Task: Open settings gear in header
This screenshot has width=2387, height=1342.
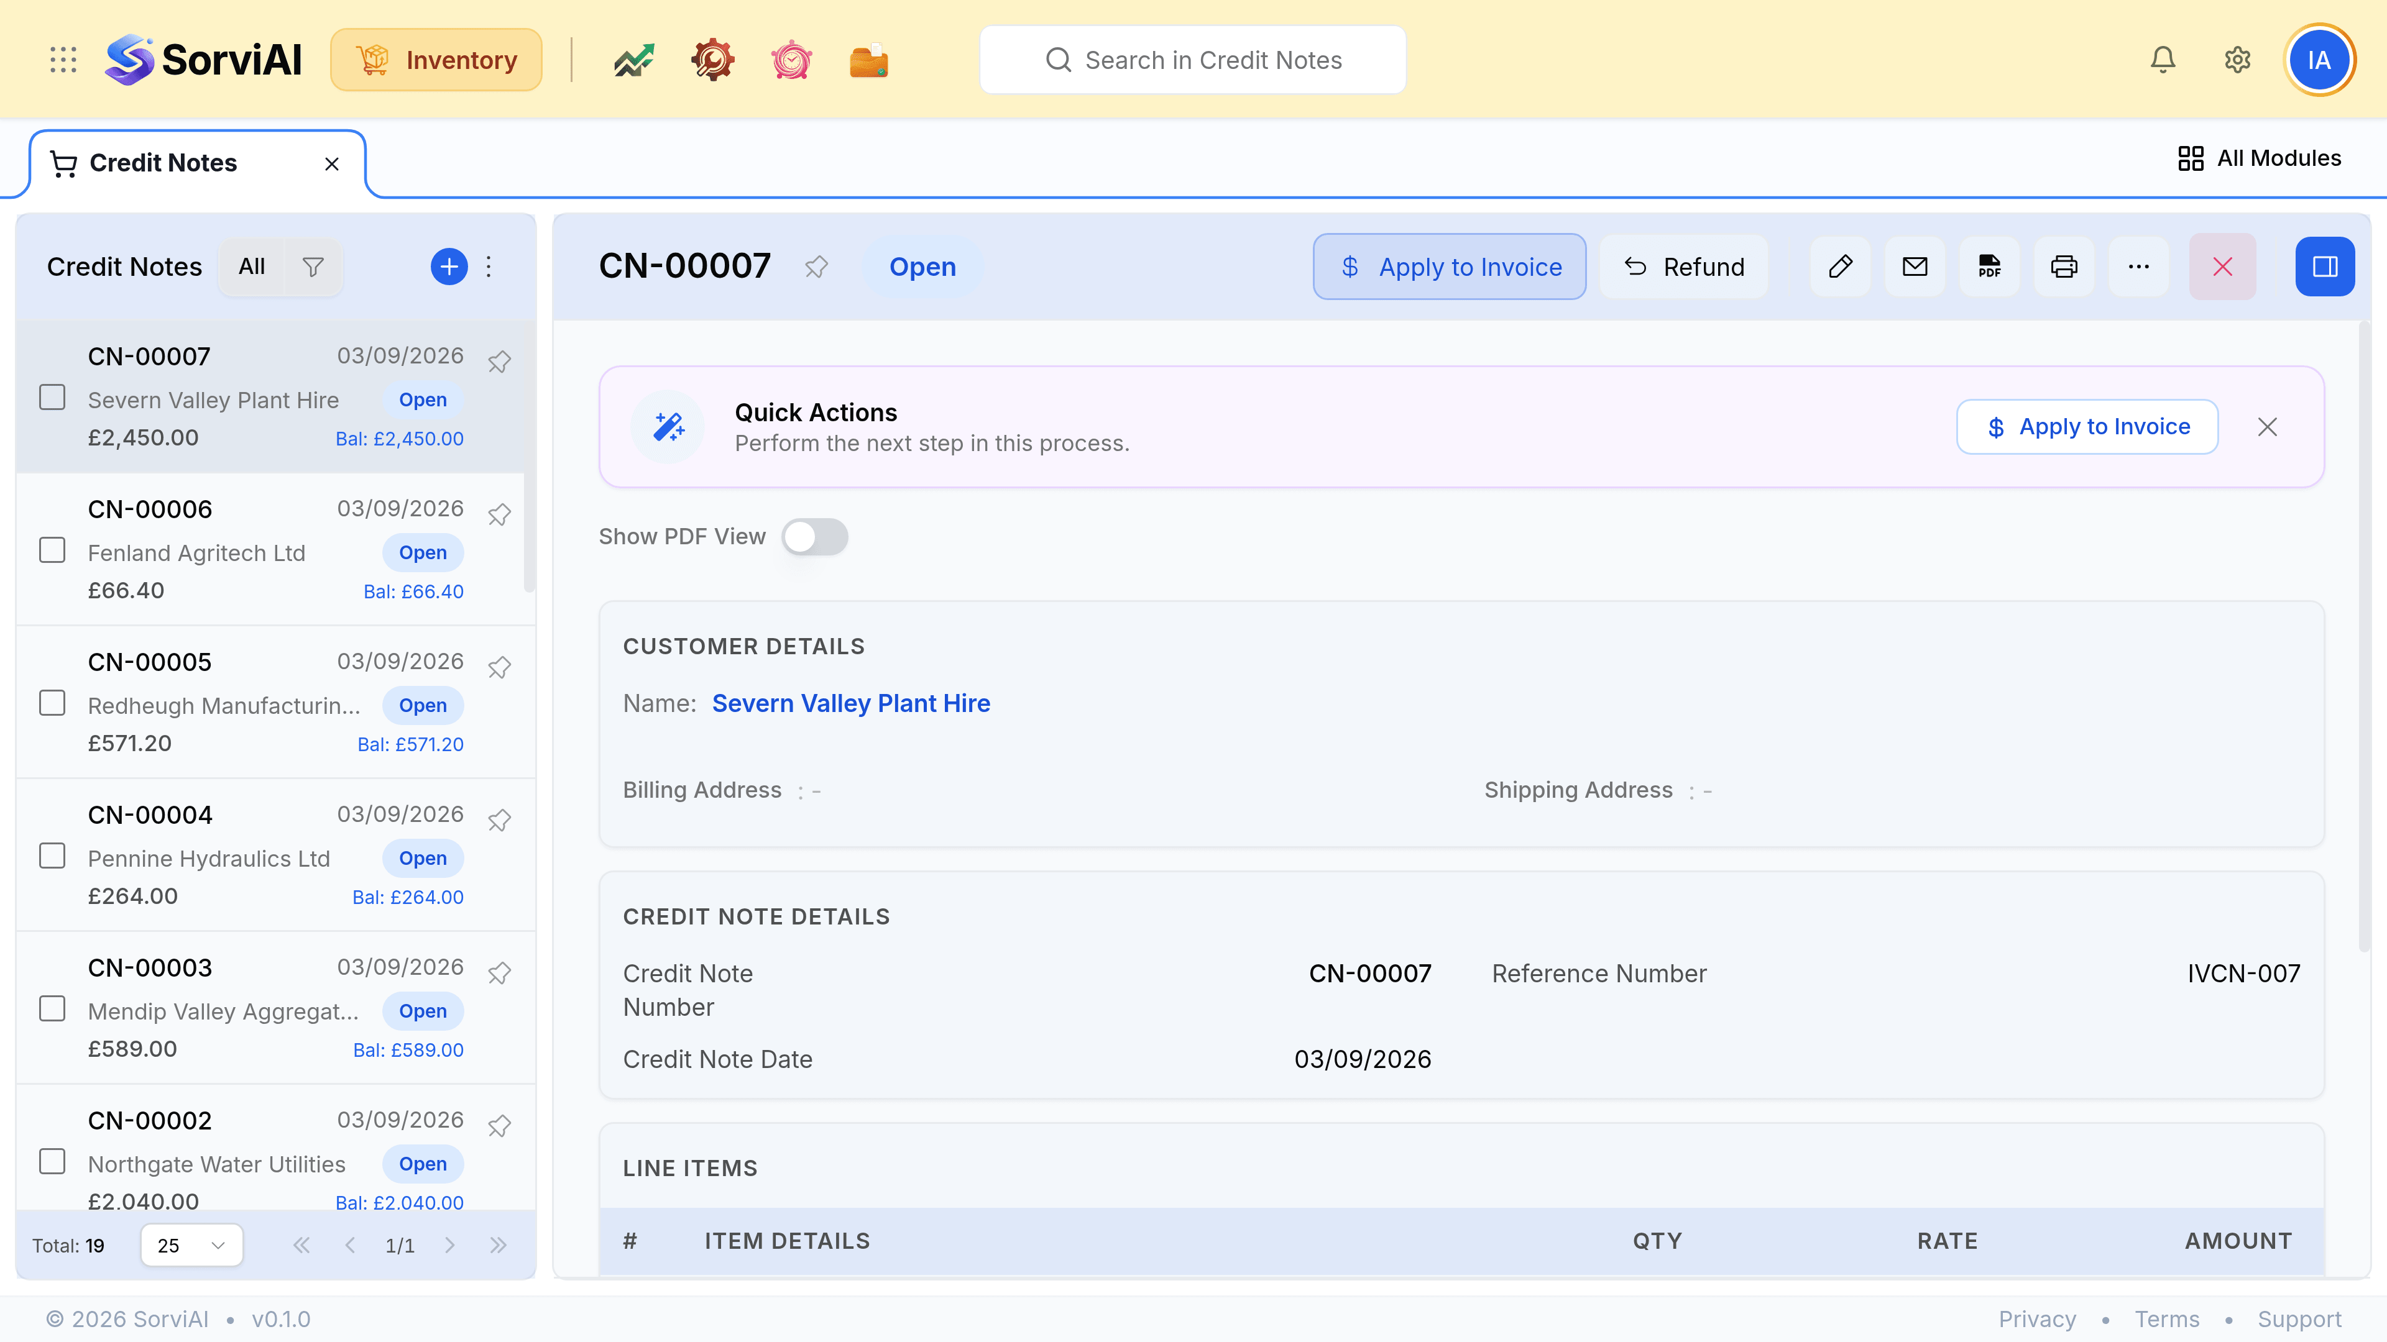Action: coord(2238,60)
